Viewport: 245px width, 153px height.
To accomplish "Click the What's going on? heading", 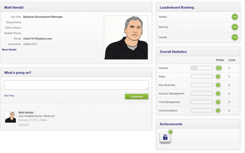I will coord(18,73).
